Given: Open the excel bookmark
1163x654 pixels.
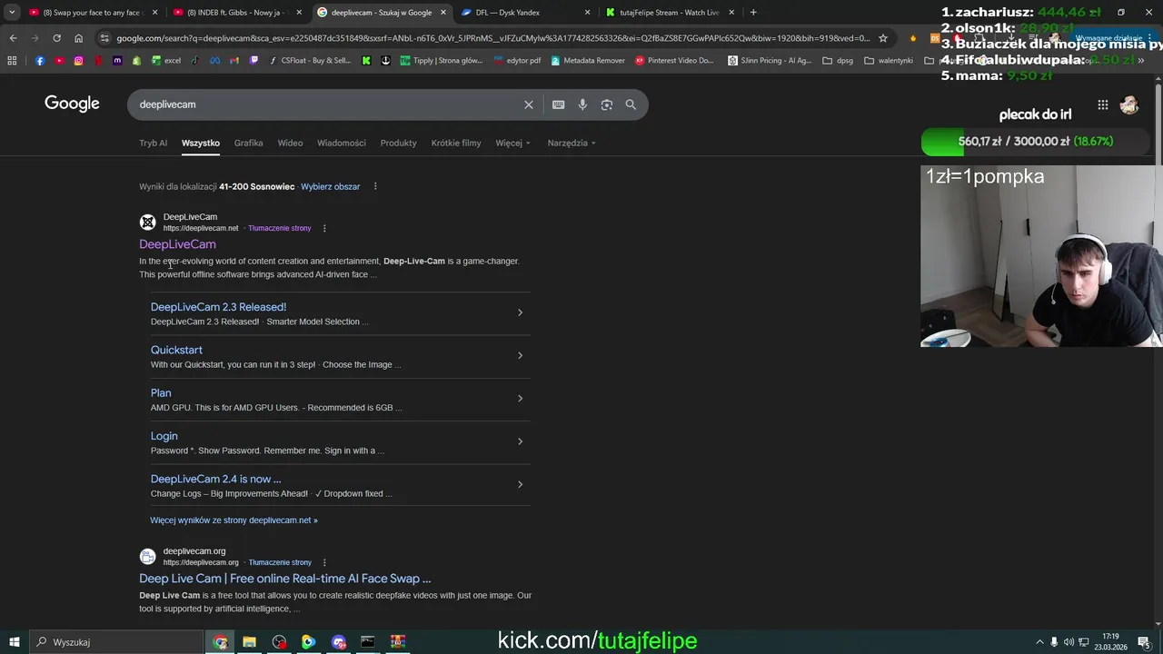Looking at the screenshot, I should click(166, 61).
